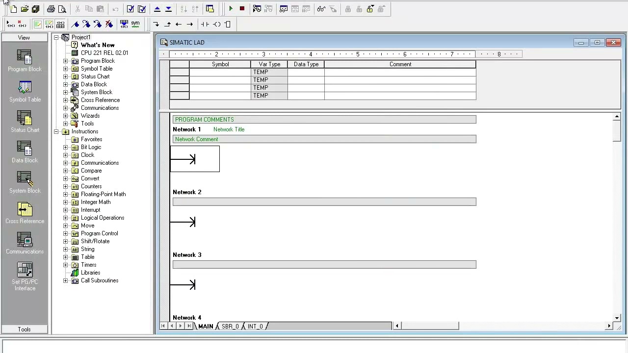The height and width of the screenshot is (353, 628).
Task: Open Communications in View bar
Action: click(x=25, y=243)
